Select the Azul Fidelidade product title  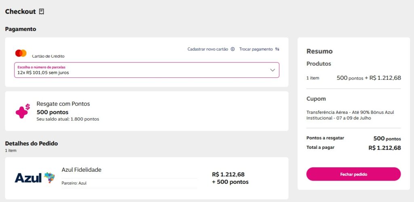[x=81, y=170]
